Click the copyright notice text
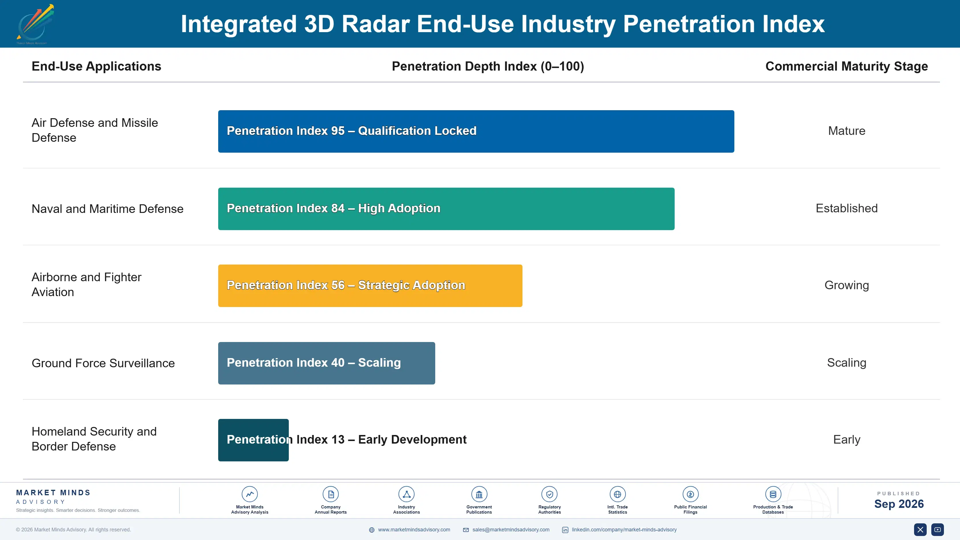Image resolution: width=960 pixels, height=540 pixels. (x=73, y=530)
